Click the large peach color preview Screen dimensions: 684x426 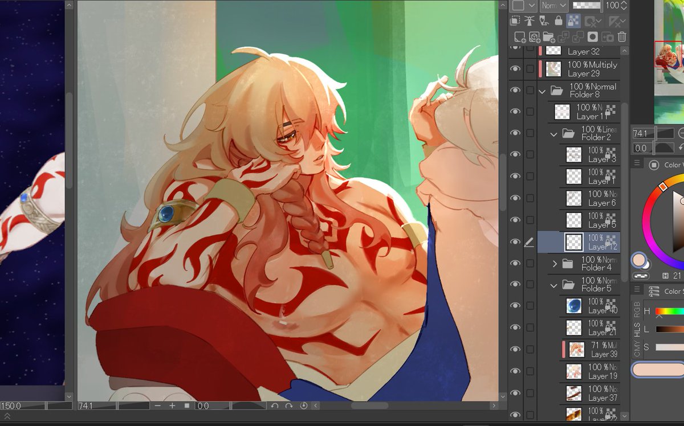(658, 370)
